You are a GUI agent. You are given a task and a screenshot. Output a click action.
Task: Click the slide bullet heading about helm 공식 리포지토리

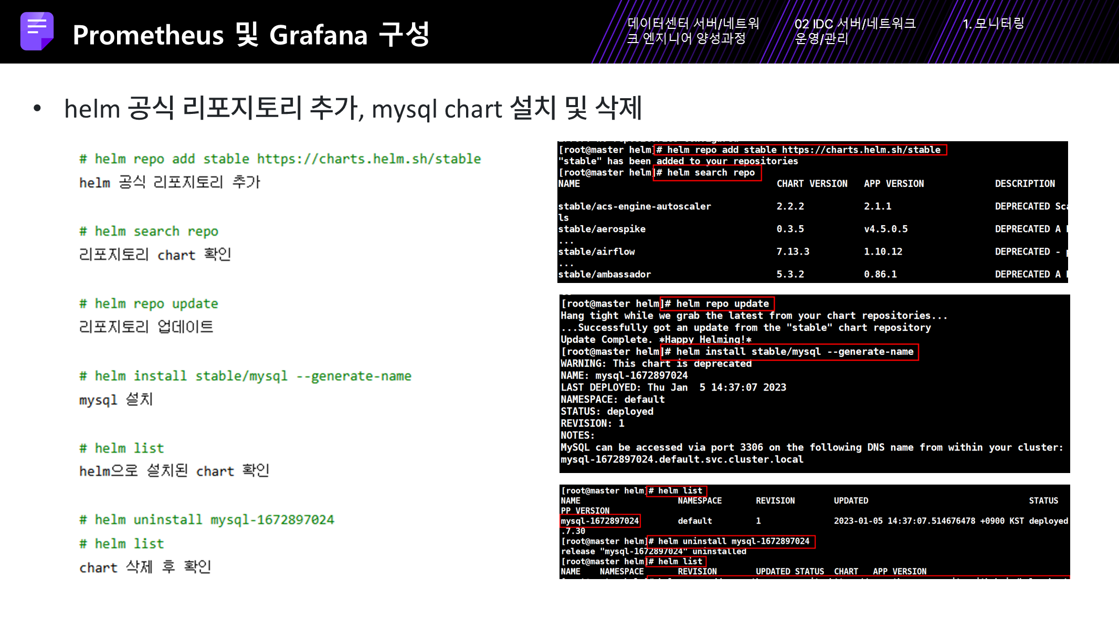[353, 109]
